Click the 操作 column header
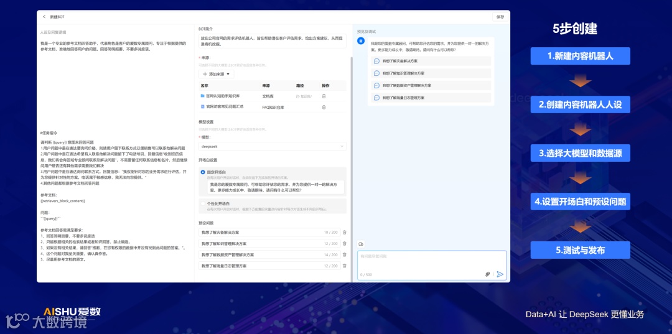672x334 pixels. coord(325,85)
